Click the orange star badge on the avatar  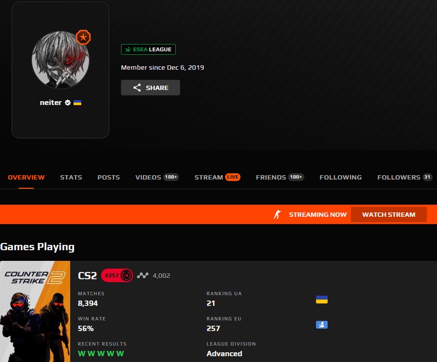point(83,37)
